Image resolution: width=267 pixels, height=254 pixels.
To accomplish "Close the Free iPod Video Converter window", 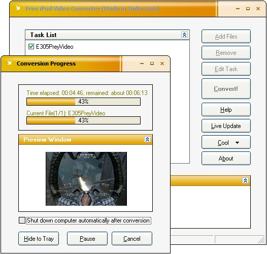I will (258, 9).
